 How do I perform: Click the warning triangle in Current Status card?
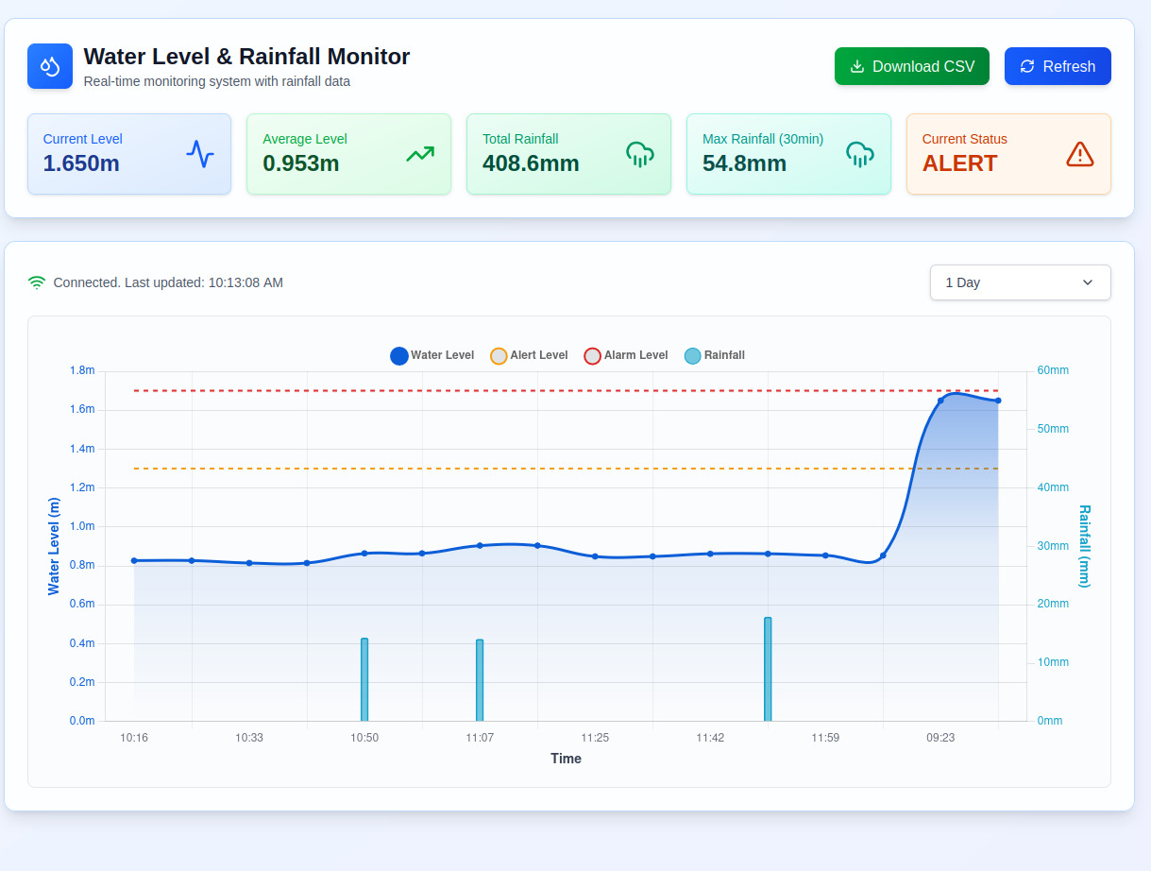pyautogui.click(x=1079, y=154)
